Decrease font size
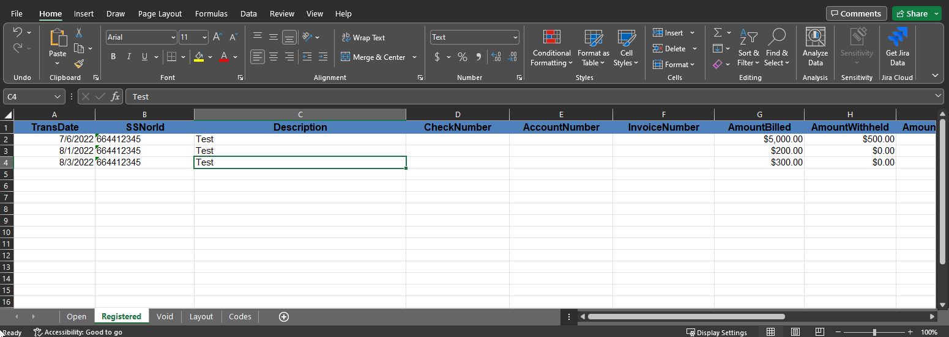The image size is (949, 337). (233, 37)
